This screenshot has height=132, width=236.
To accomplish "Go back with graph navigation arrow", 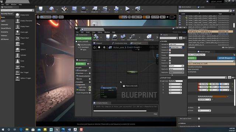I will point(99,47).
